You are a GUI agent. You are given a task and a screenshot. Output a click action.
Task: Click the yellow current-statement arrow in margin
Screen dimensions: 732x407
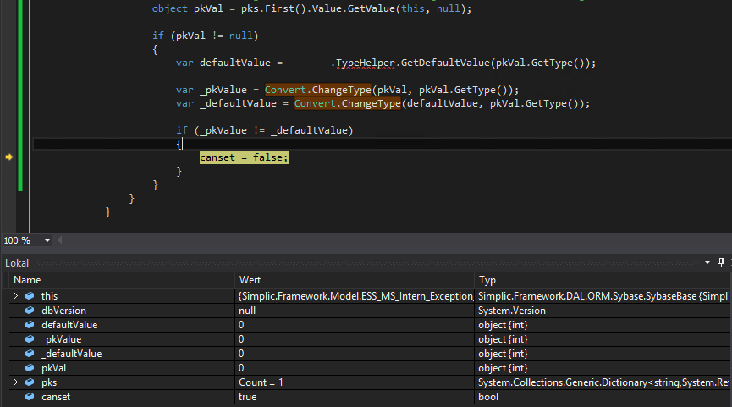[x=8, y=157]
